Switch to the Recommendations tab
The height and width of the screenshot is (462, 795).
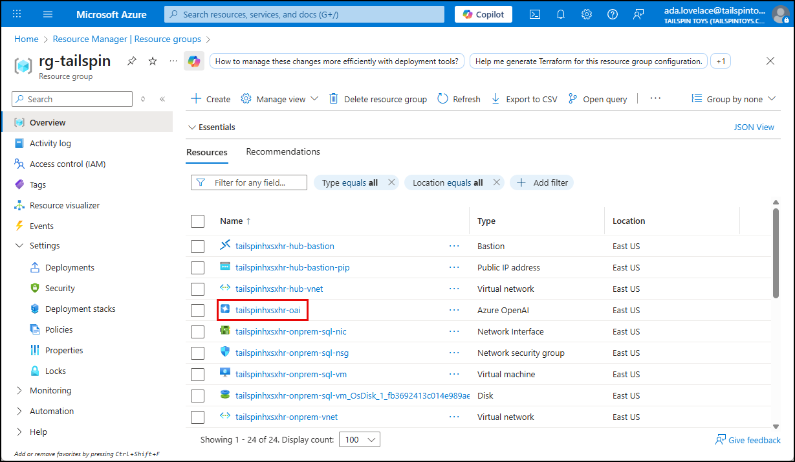click(x=283, y=151)
